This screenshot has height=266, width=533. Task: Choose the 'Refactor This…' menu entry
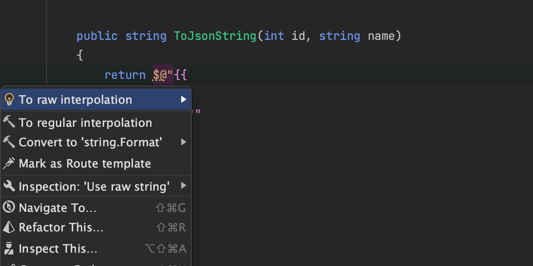tap(61, 227)
